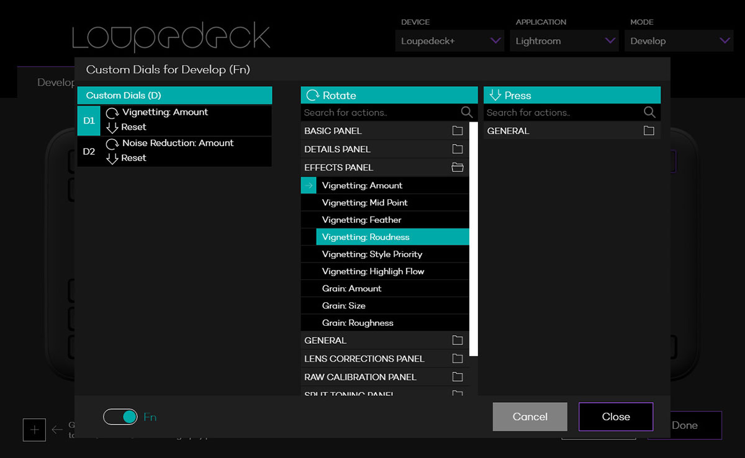This screenshot has width=745, height=458.
Task: Open the MODE dropdown showing Develop
Action: click(x=679, y=41)
